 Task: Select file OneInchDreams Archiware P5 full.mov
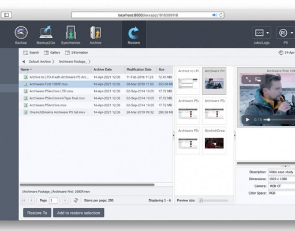(x=96, y=112)
